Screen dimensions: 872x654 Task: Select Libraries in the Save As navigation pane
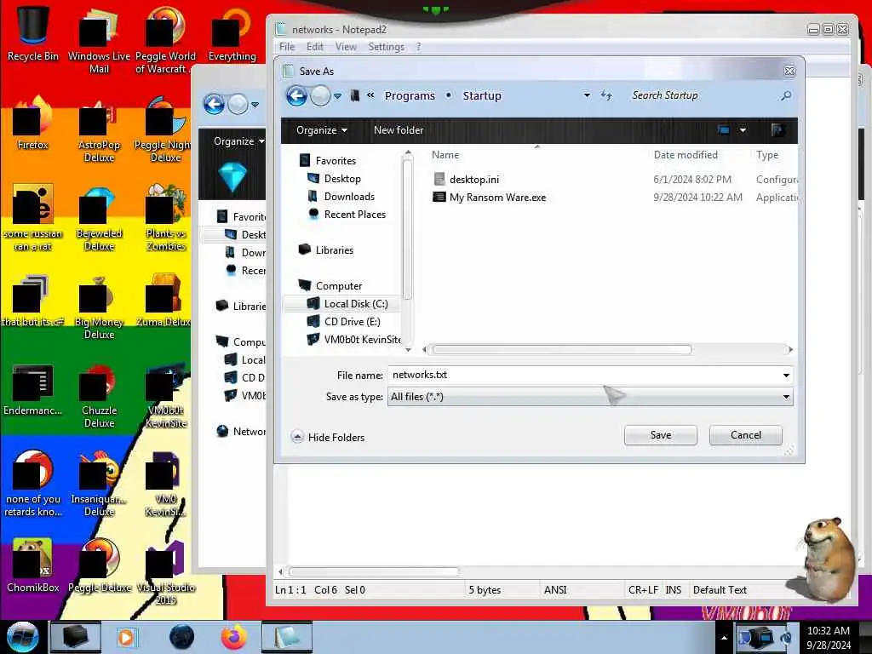(x=334, y=250)
